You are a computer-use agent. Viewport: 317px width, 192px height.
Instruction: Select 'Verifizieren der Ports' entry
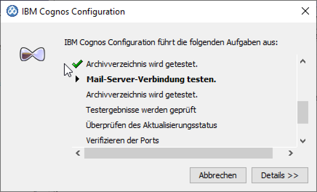123,140
